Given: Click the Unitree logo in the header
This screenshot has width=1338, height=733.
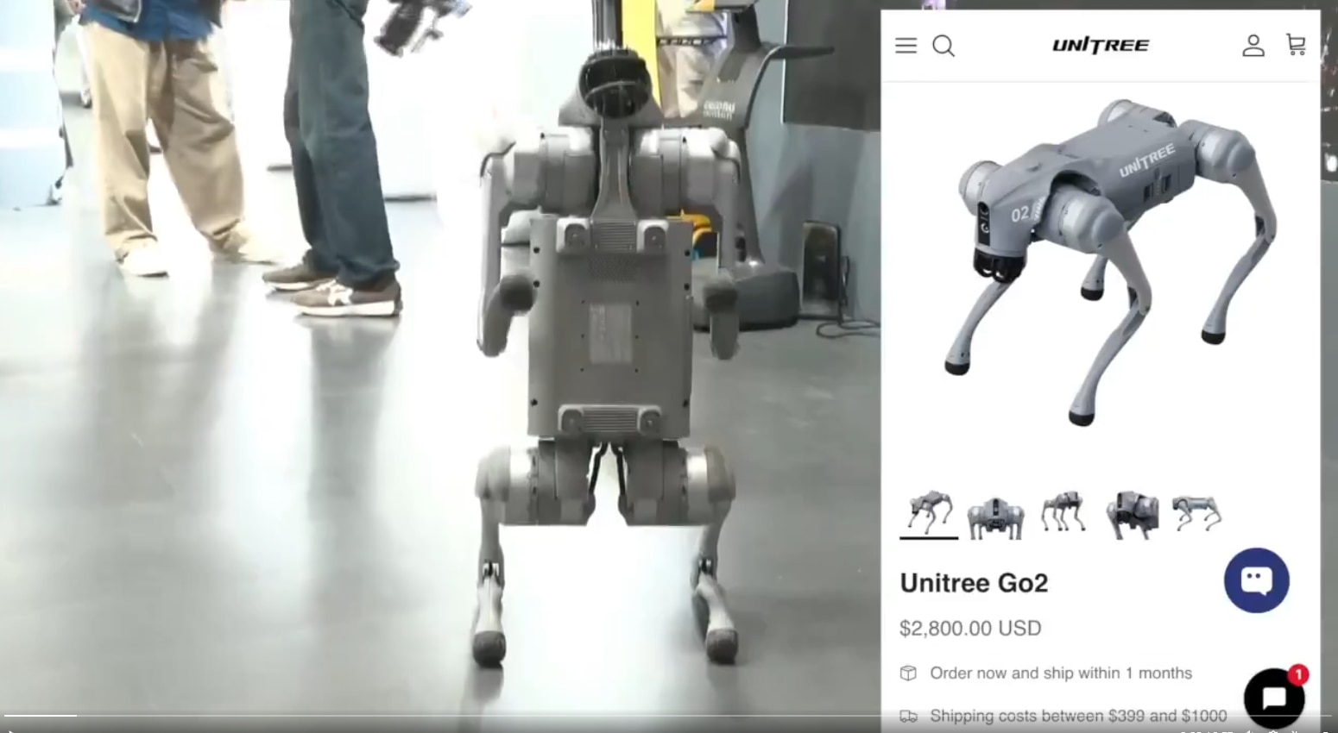Looking at the screenshot, I should (x=1100, y=45).
